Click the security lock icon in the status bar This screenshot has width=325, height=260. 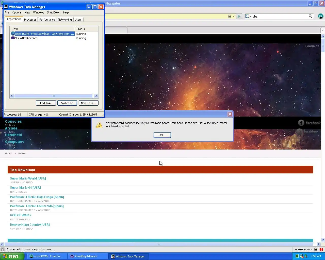(x=316, y=249)
